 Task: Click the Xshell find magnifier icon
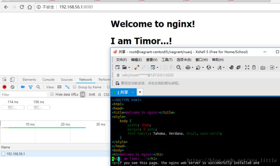179,67
